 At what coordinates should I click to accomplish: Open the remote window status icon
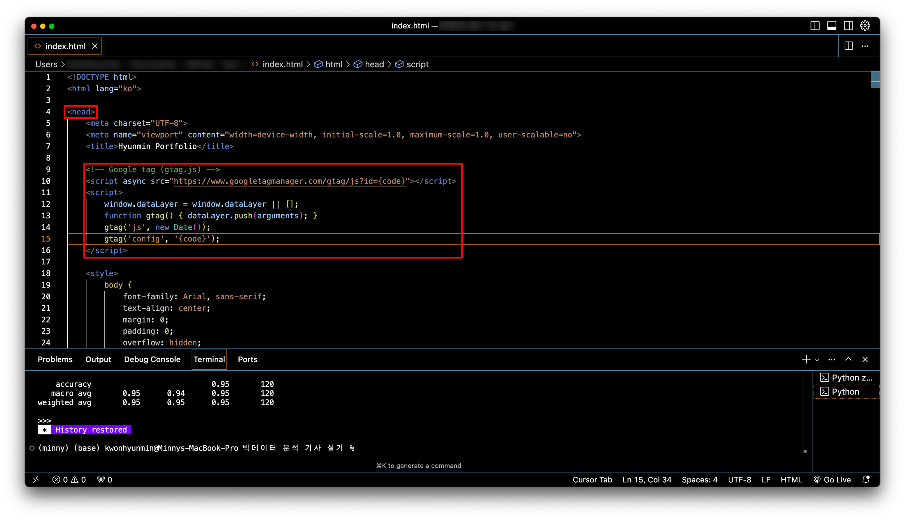click(36, 480)
